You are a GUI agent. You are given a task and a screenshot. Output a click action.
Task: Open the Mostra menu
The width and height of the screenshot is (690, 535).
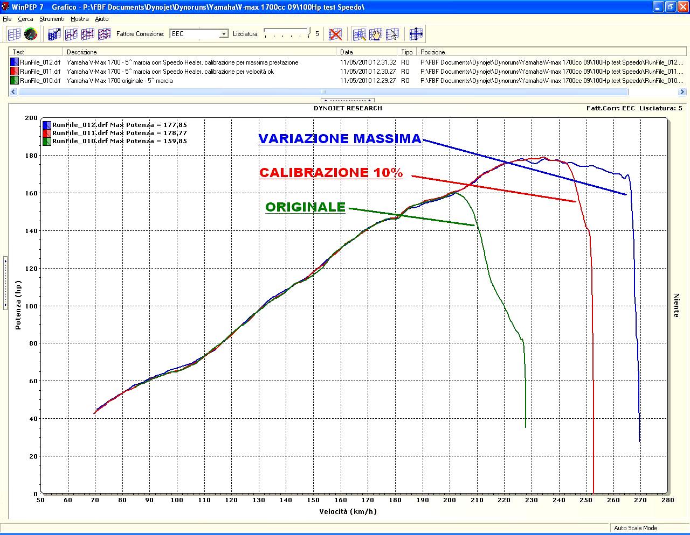80,19
